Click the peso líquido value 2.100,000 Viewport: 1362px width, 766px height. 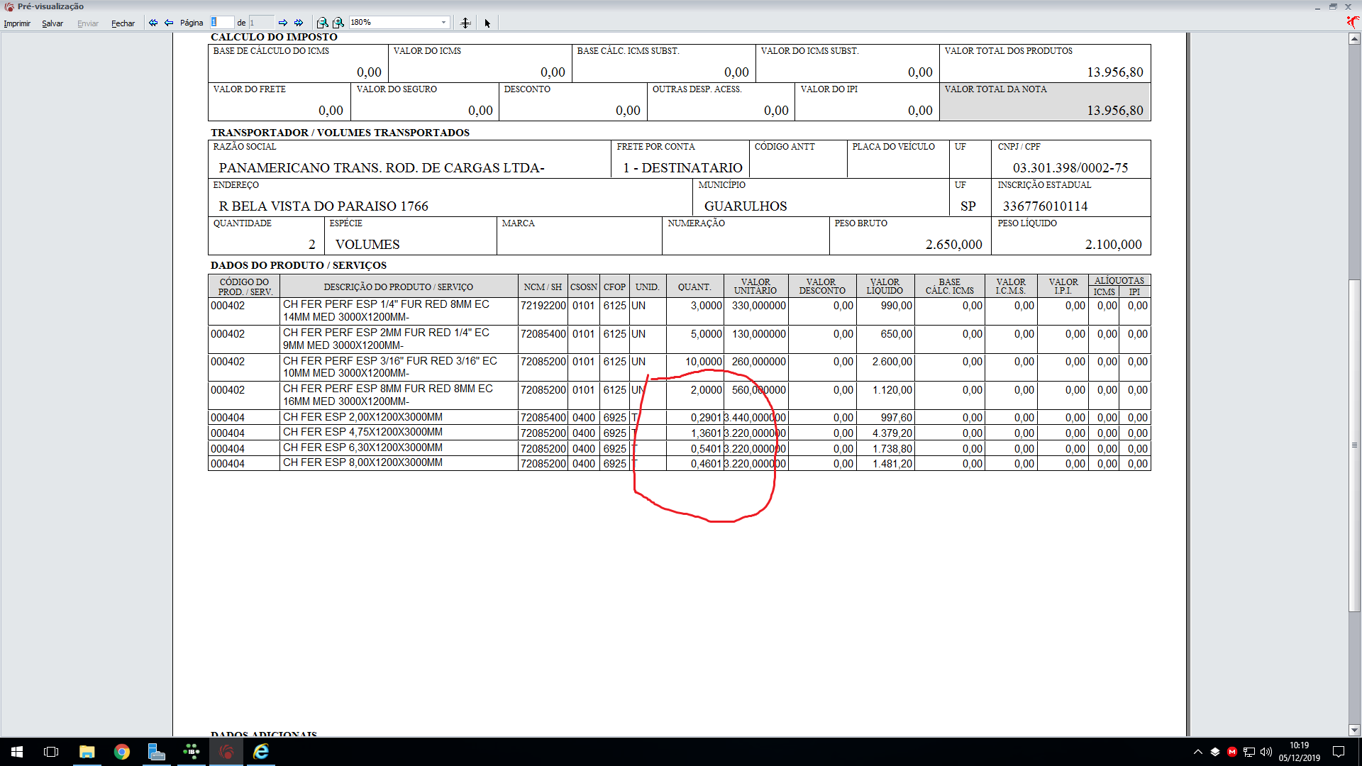1113,245
